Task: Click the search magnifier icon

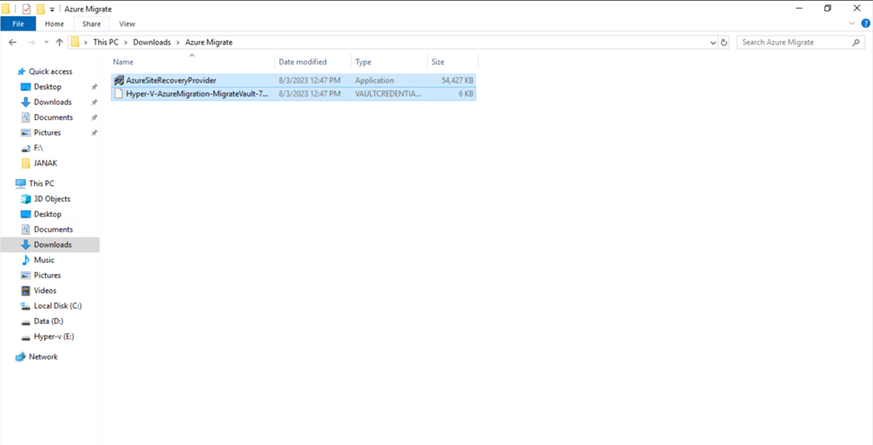Action: [x=856, y=42]
